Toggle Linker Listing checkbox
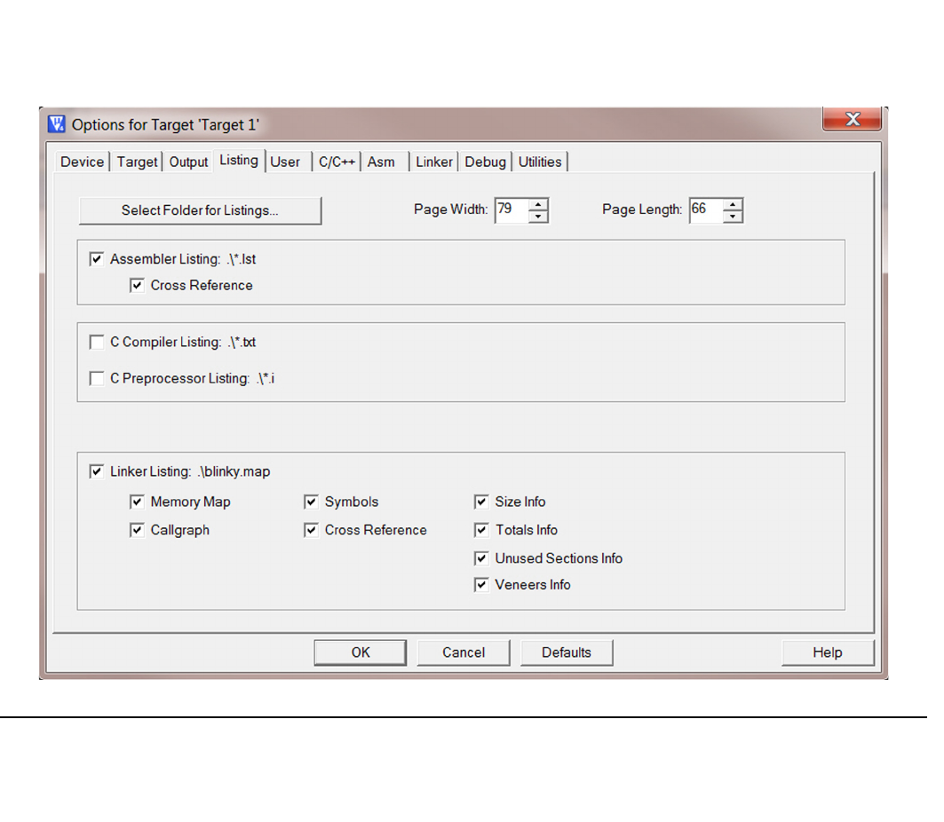The width and height of the screenshot is (944, 822). (x=96, y=471)
